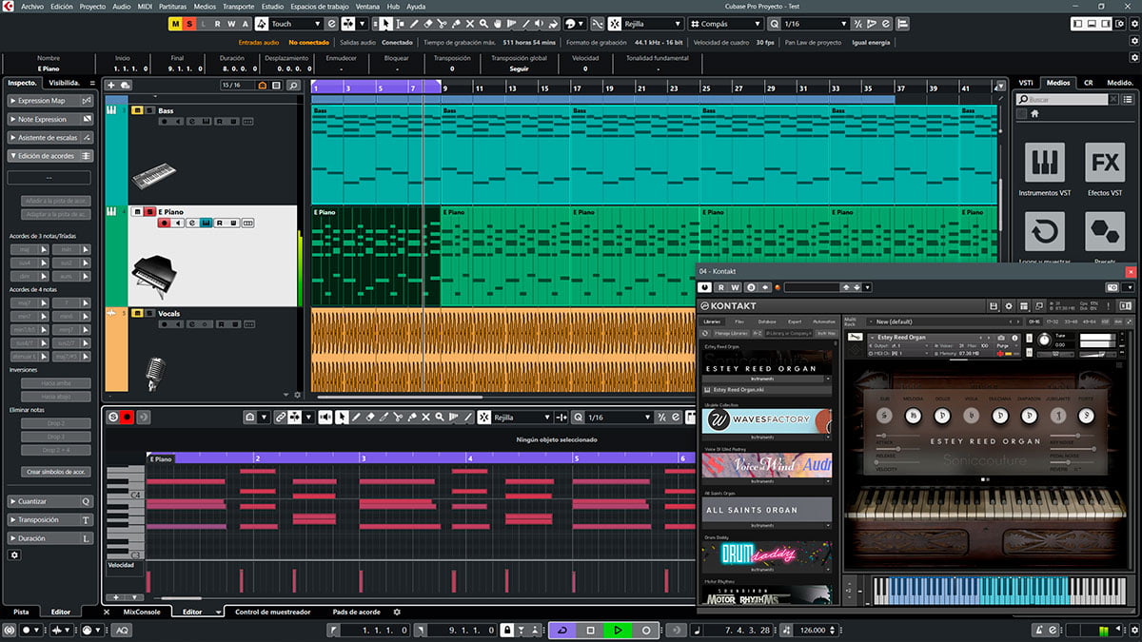Click the Añadir a la pista de acor. button

55,201
